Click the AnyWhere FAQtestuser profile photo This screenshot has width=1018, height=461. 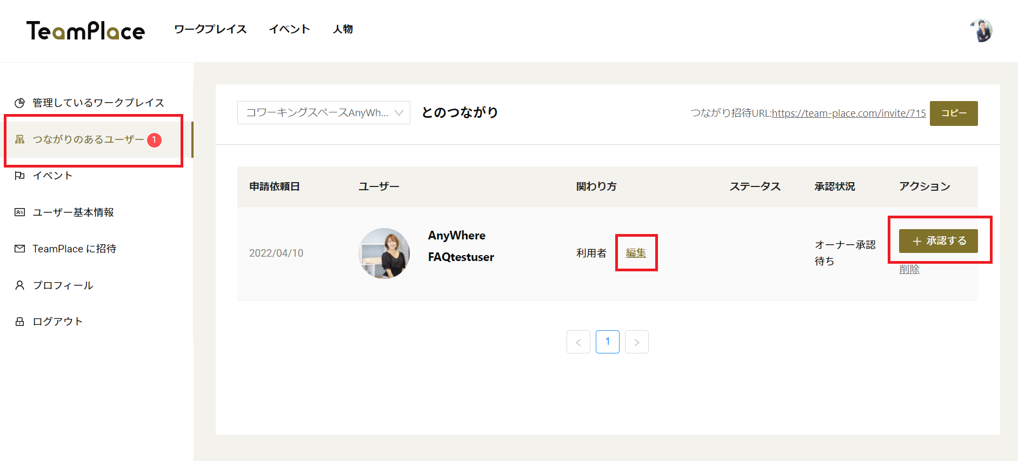384,253
